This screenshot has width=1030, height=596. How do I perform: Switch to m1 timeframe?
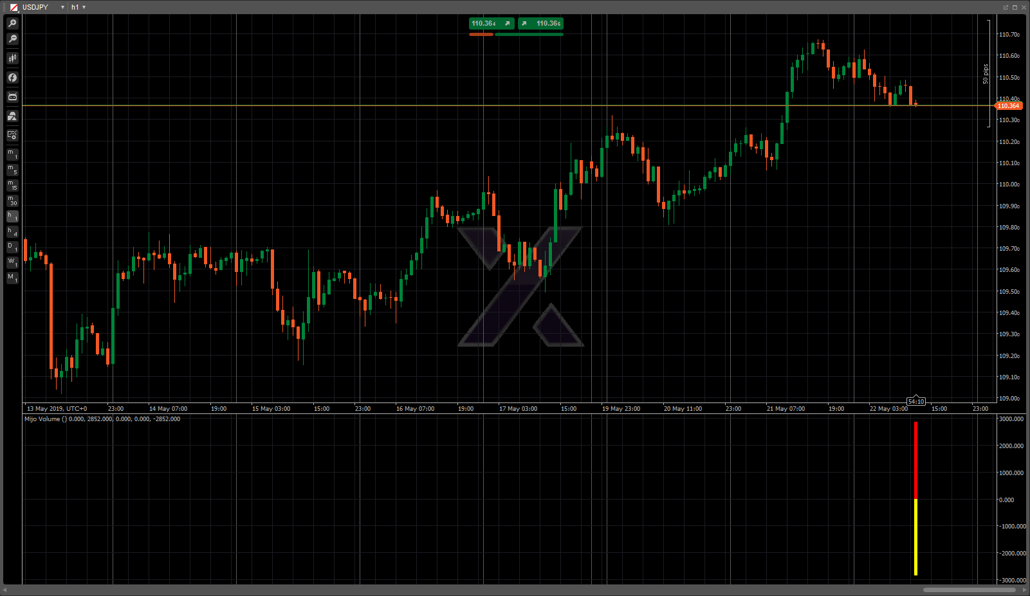pos(12,154)
